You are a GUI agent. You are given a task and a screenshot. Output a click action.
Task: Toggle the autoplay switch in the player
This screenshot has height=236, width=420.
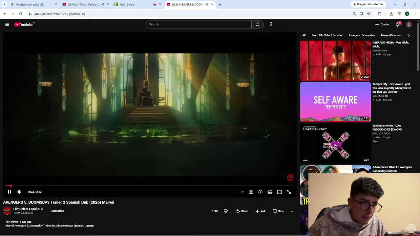click(x=242, y=192)
